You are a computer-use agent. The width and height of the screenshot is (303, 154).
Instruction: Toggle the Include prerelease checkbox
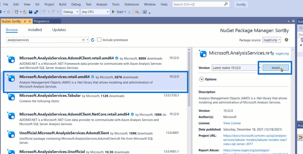[99, 40]
